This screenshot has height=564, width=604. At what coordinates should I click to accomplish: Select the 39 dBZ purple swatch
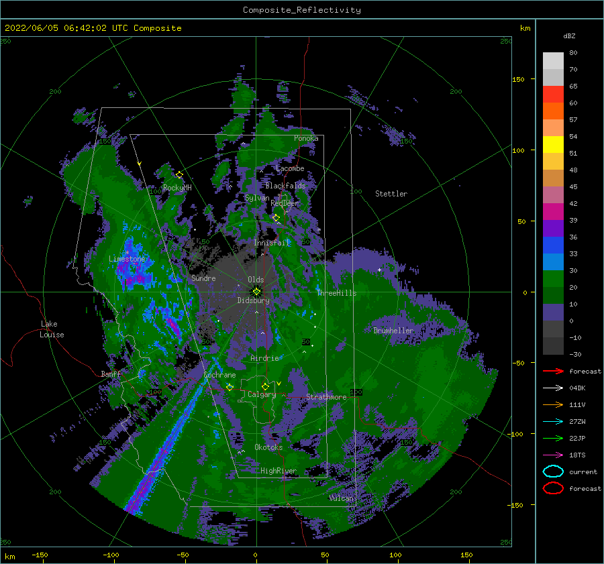[553, 228]
